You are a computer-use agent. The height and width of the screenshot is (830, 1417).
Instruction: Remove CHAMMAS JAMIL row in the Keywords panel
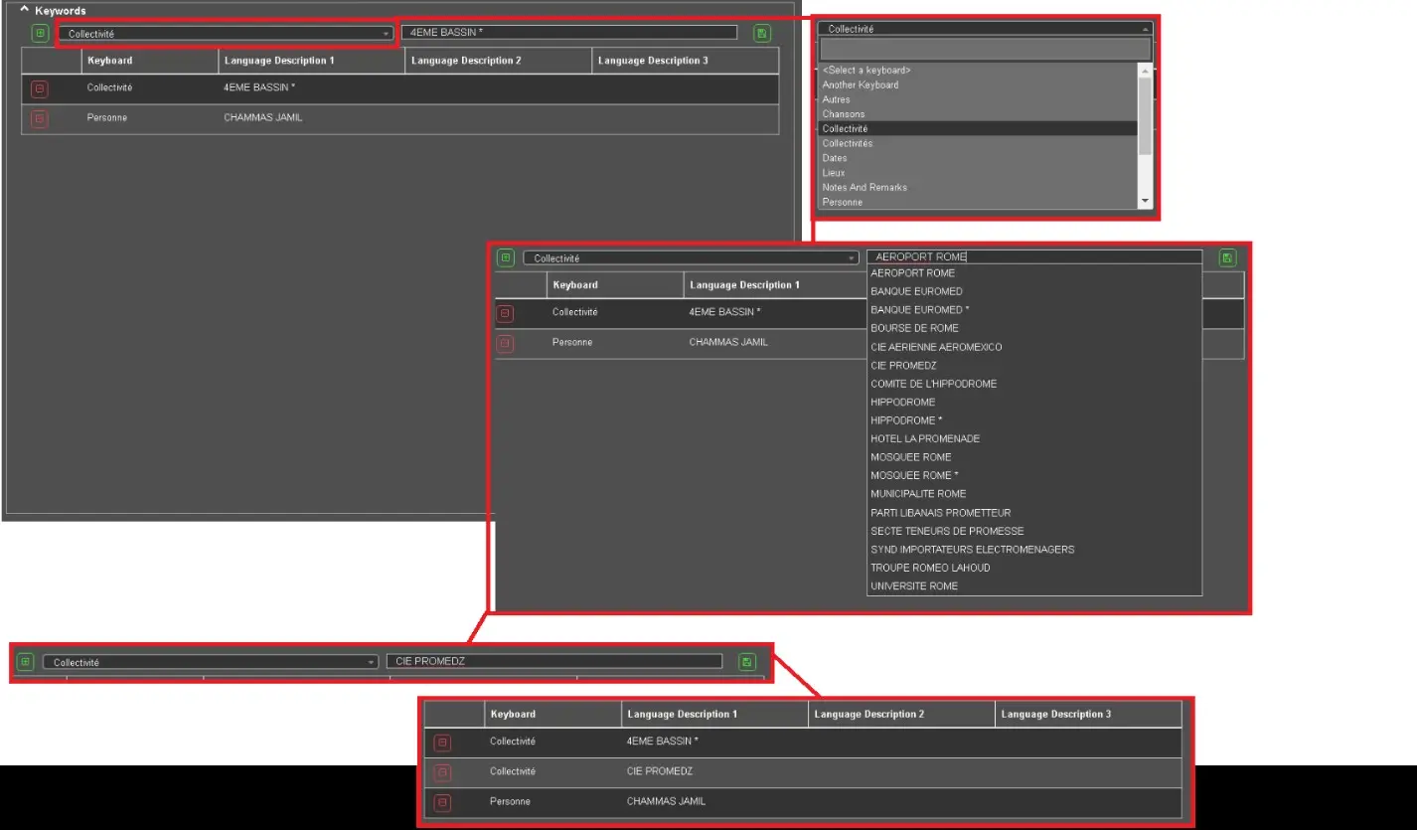click(40, 119)
